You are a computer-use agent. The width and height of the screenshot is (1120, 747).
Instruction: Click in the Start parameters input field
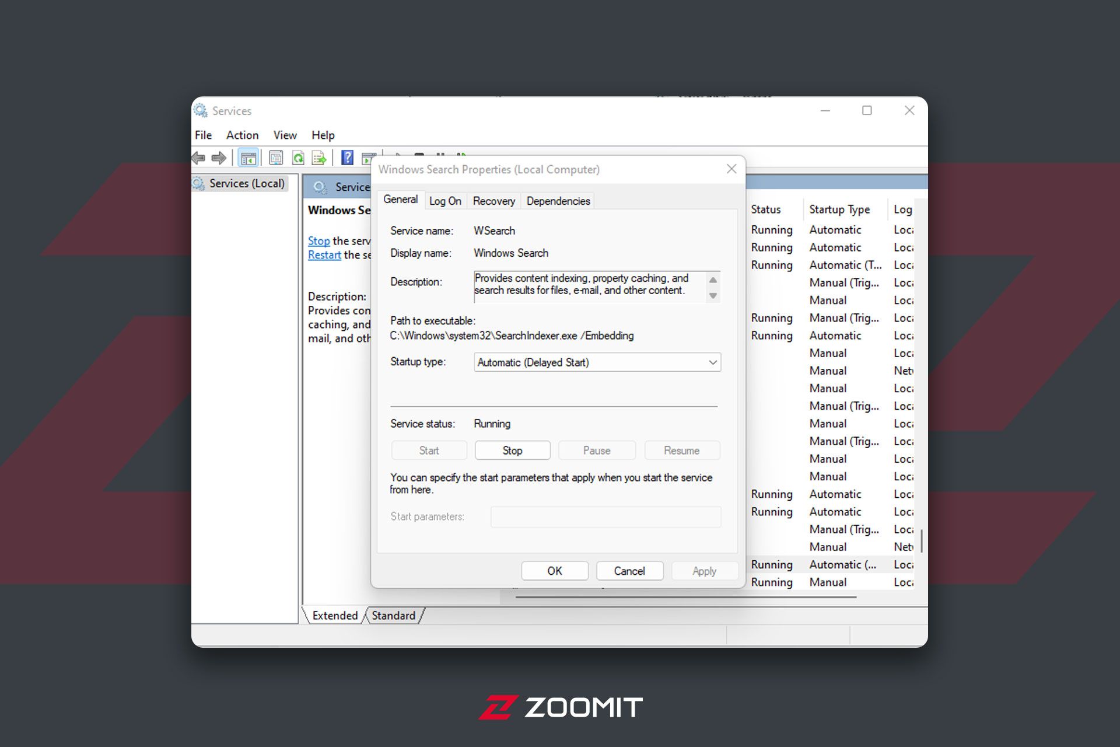click(606, 516)
